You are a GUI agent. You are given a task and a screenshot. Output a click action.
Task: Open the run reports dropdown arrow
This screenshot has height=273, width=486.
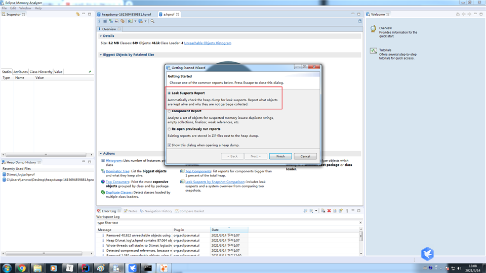coord(135,21)
